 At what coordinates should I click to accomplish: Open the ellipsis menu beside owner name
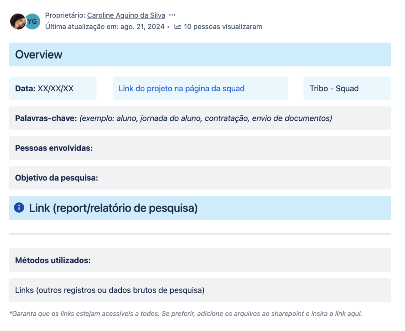(x=172, y=15)
